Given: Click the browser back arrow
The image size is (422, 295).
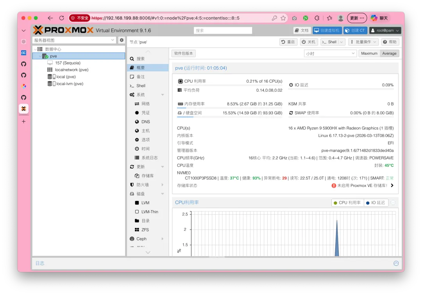Looking at the screenshot, I should pyautogui.click(x=50, y=18).
